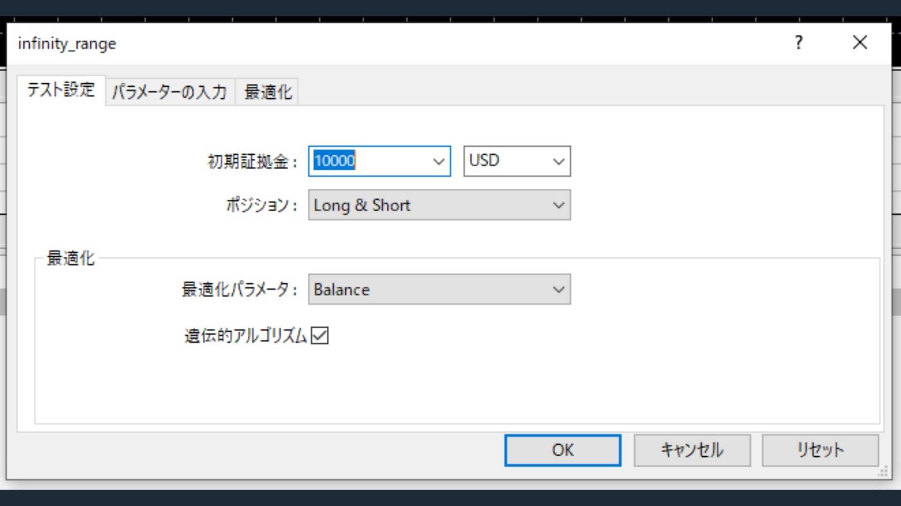
Task: Toggle the 遺伝的アルゴリズム checkbox
Action: 320,335
